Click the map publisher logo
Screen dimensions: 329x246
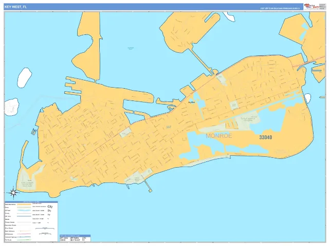pyautogui.click(x=312, y=6)
